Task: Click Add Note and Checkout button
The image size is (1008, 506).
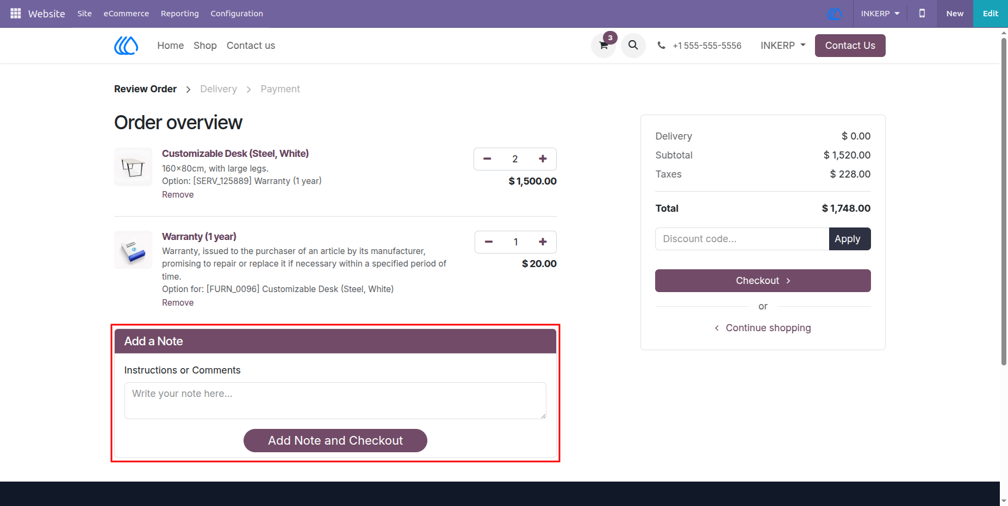Action: [x=335, y=440]
